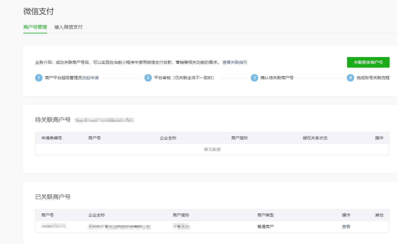Click the 授权关系状态 column header
Screen dimensions: 397x244
[x=315, y=138]
